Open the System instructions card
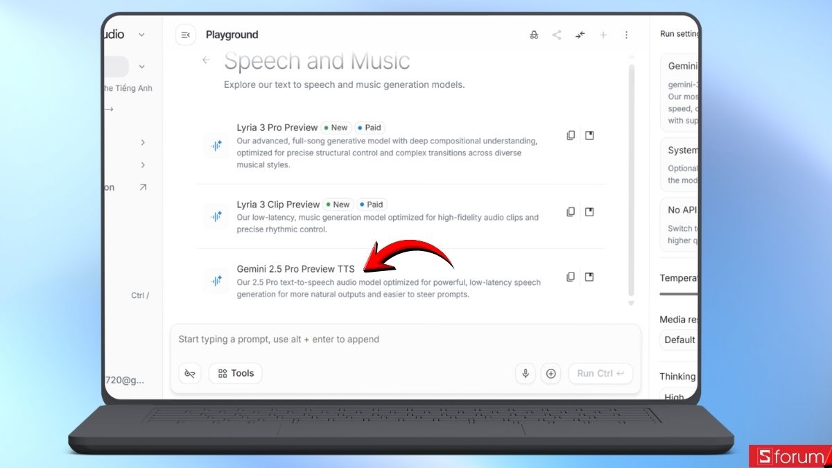The height and width of the screenshot is (468, 832). pyautogui.click(x=679, y=164)
